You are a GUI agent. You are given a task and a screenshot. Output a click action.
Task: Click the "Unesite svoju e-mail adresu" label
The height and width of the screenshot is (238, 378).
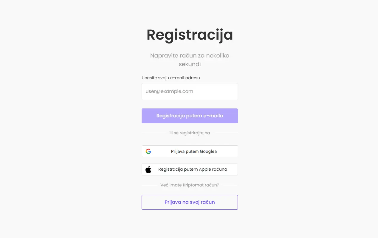171,78
